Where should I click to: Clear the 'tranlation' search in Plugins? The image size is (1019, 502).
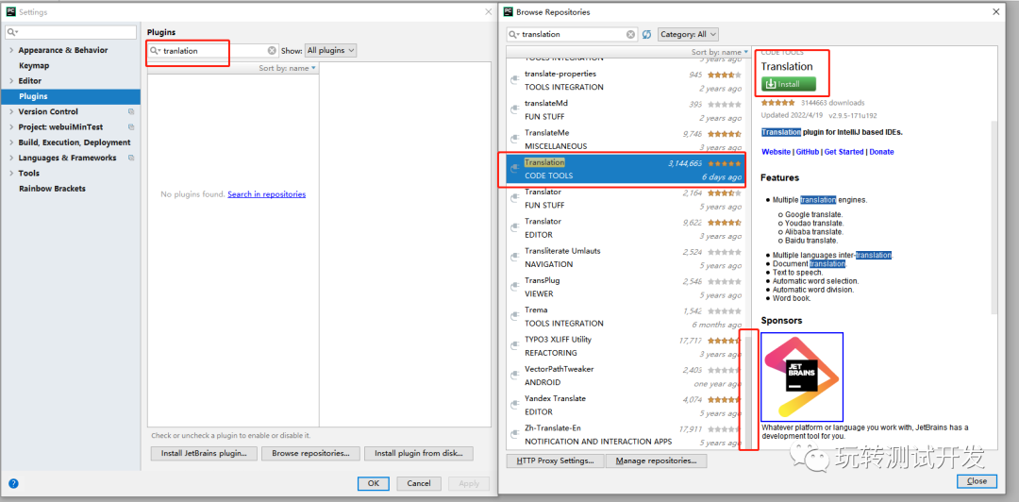(x=272, y=51)
